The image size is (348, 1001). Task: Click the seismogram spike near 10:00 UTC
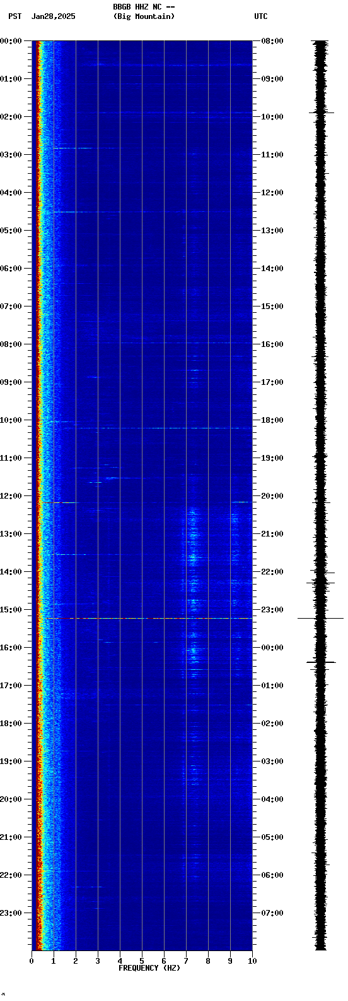pyautogui.click(x=322, y=112)
